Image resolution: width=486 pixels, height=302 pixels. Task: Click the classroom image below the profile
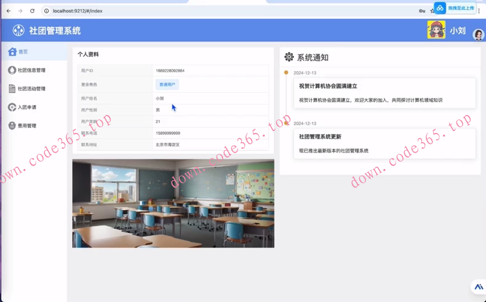tap(173, 204)
